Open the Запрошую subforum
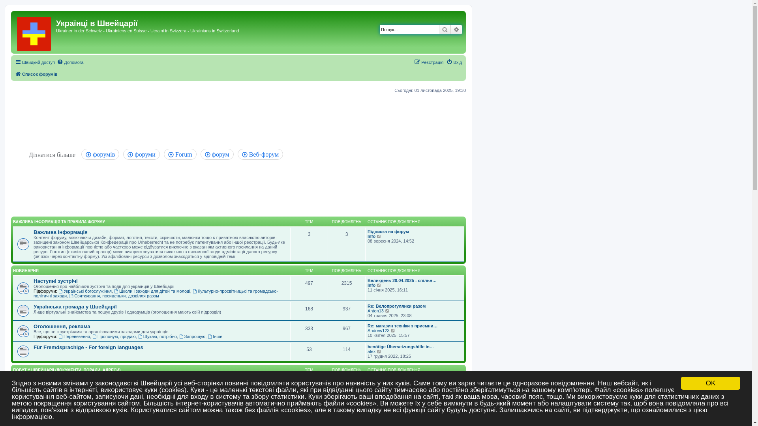 pyautogui.click(x=192, y=336)
